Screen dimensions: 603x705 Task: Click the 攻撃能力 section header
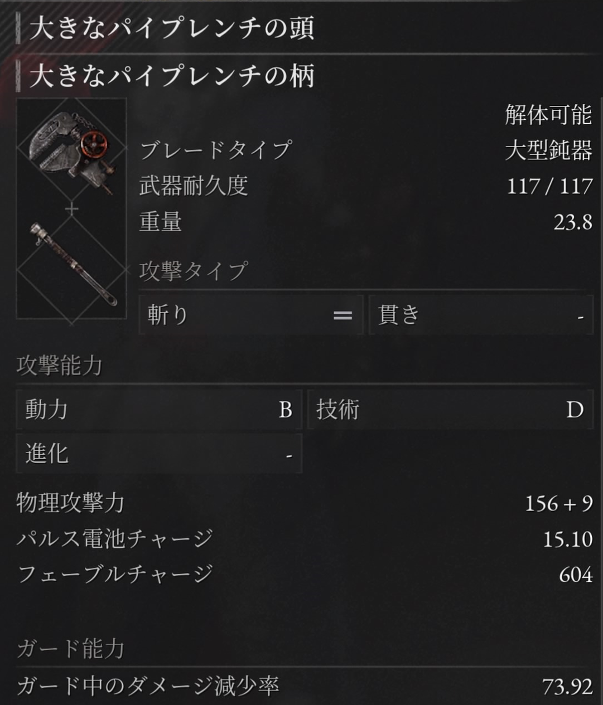pos(59,366)
